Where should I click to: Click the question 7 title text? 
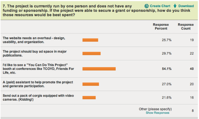coord(96,11)
